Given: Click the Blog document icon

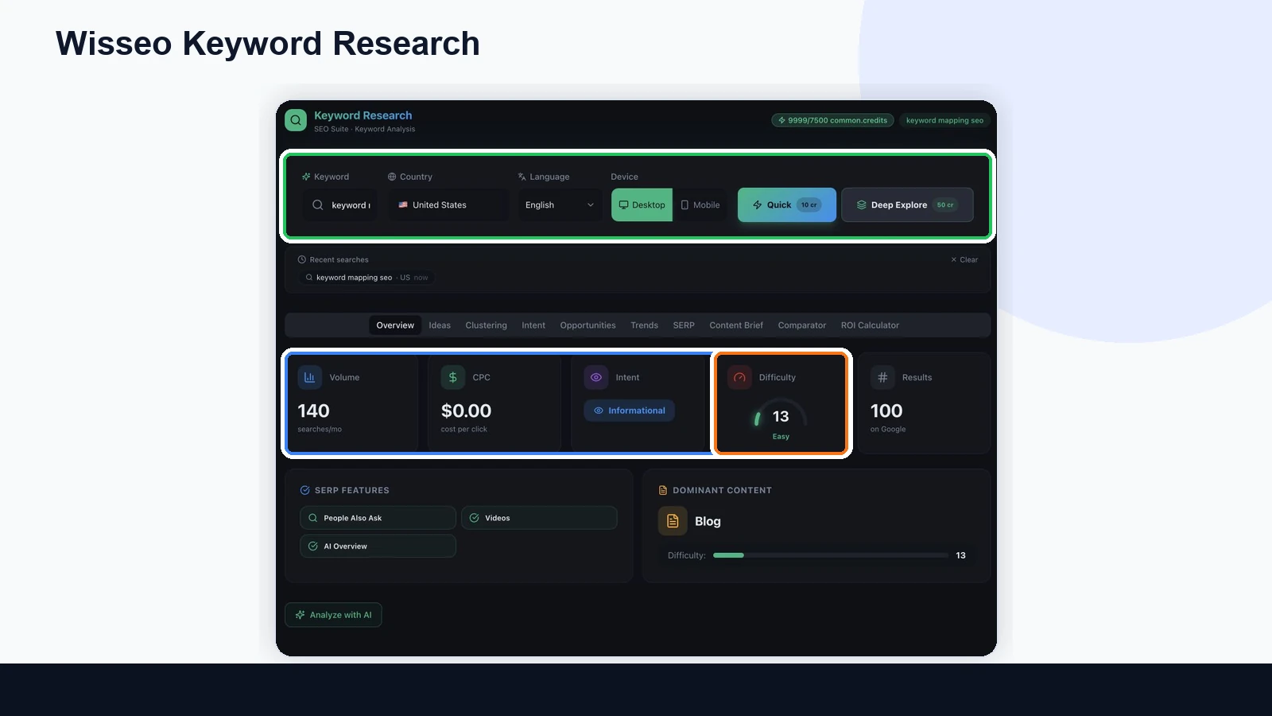Looking at the screenshot, I should pos(673,521).
